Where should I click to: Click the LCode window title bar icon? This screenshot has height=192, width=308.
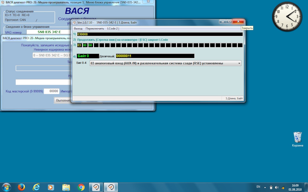click(x=74, y=22)
